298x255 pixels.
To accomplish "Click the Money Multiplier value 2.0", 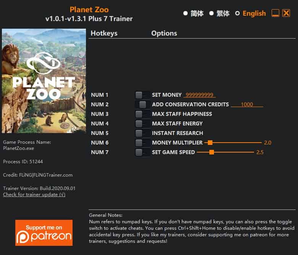I will tap(267, 143).
